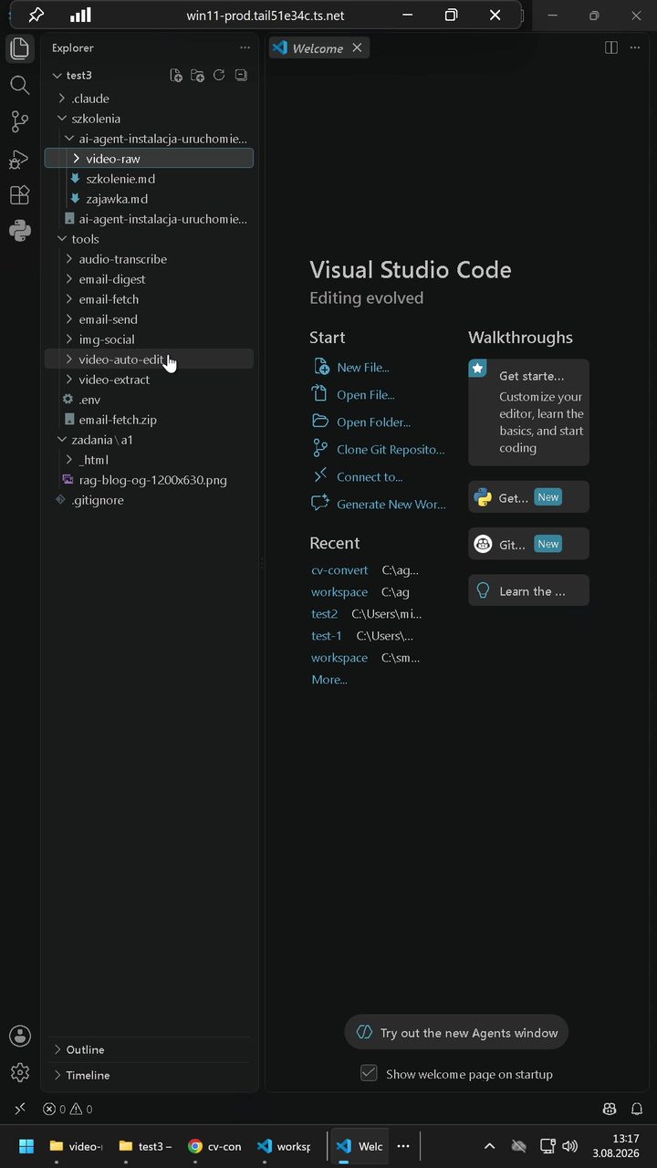Open the Manage gear menu
The width and height of the screenshot is (657, 1168).
click(19, 1072)
